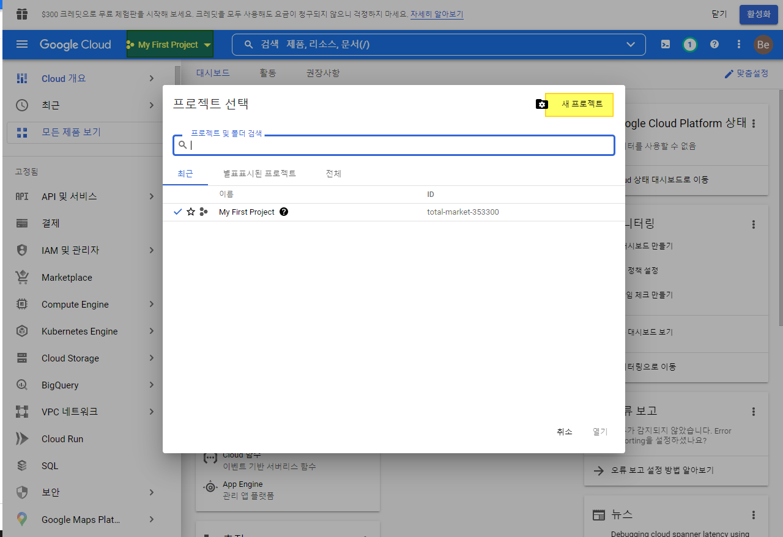
Task: Open the 권장사항 tab
Action: coord(323,73)
